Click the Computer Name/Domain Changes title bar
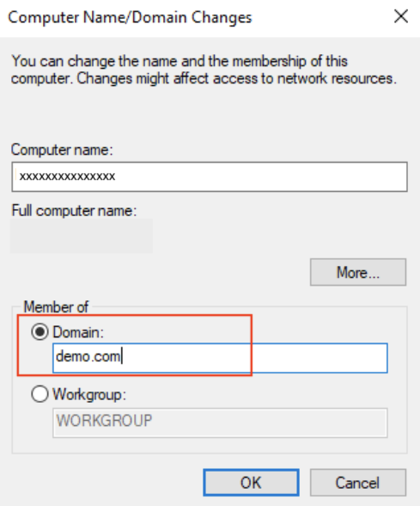The width and height of the screenshot is (420, 506). pyautogui.click(x=193, y=18)
